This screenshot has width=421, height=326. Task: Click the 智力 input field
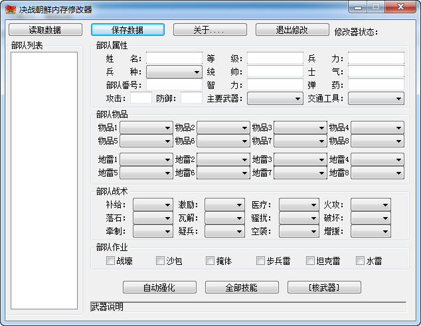275,85
